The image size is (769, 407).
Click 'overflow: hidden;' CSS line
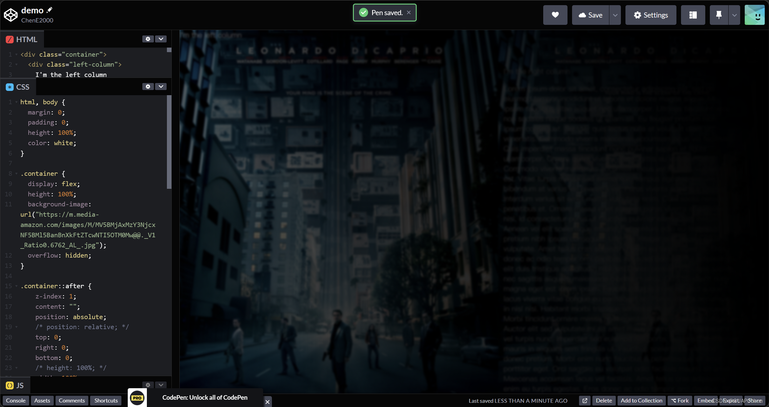pyautogui.click(x=59, y=255)
